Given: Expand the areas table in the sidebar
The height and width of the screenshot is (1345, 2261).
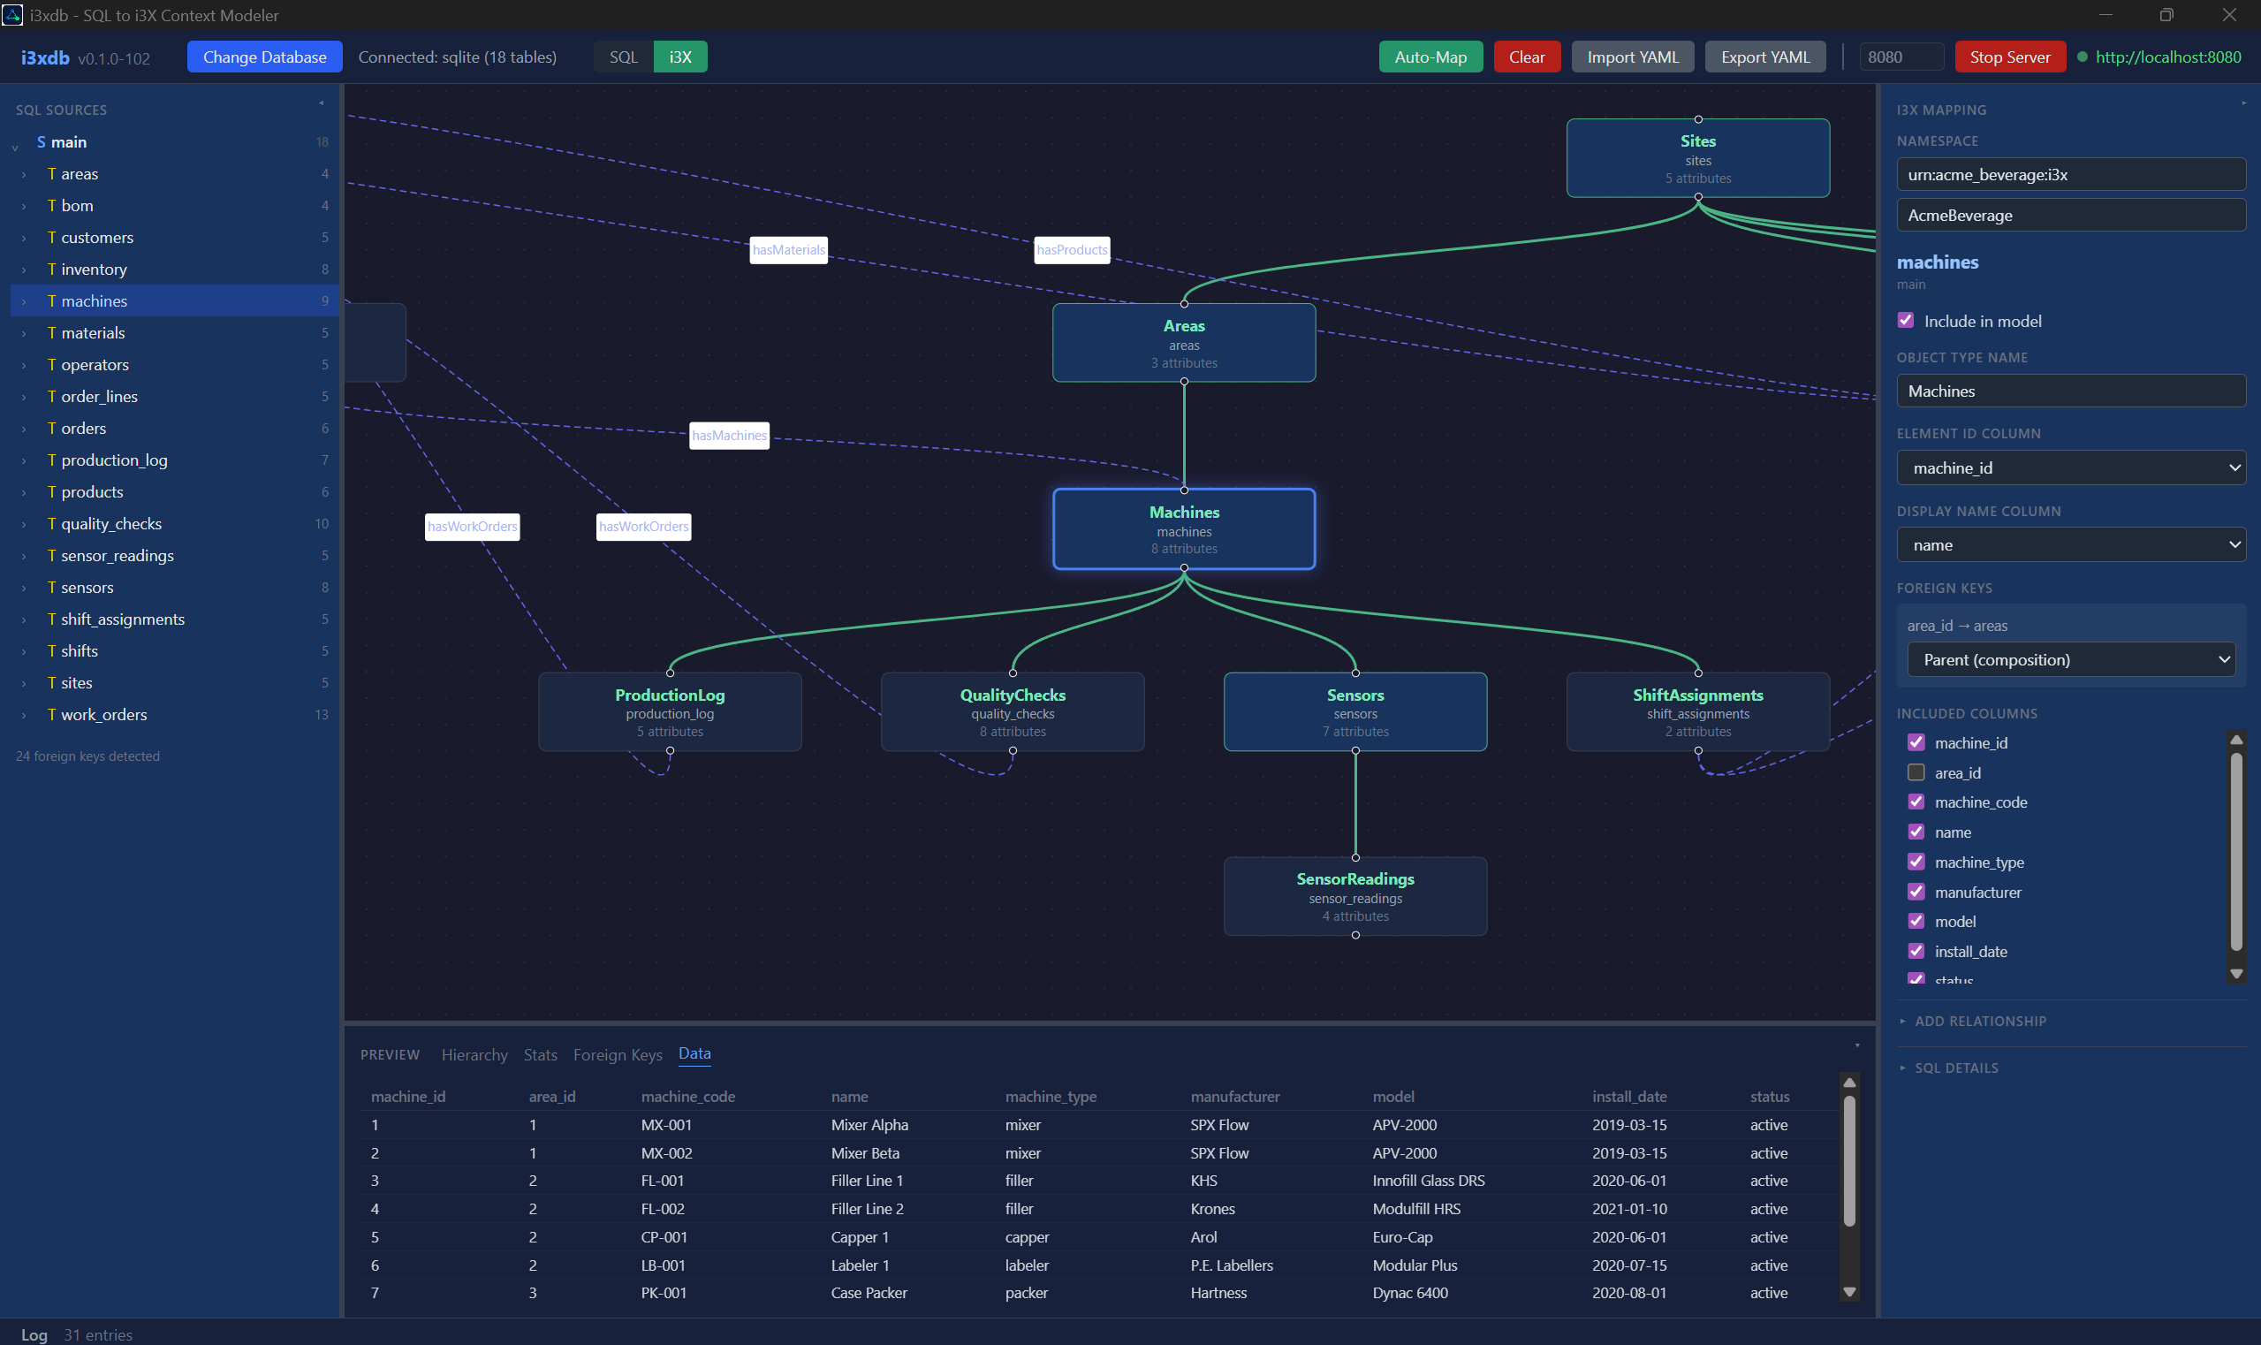Looking at the screenshot, I should point(23,173).
